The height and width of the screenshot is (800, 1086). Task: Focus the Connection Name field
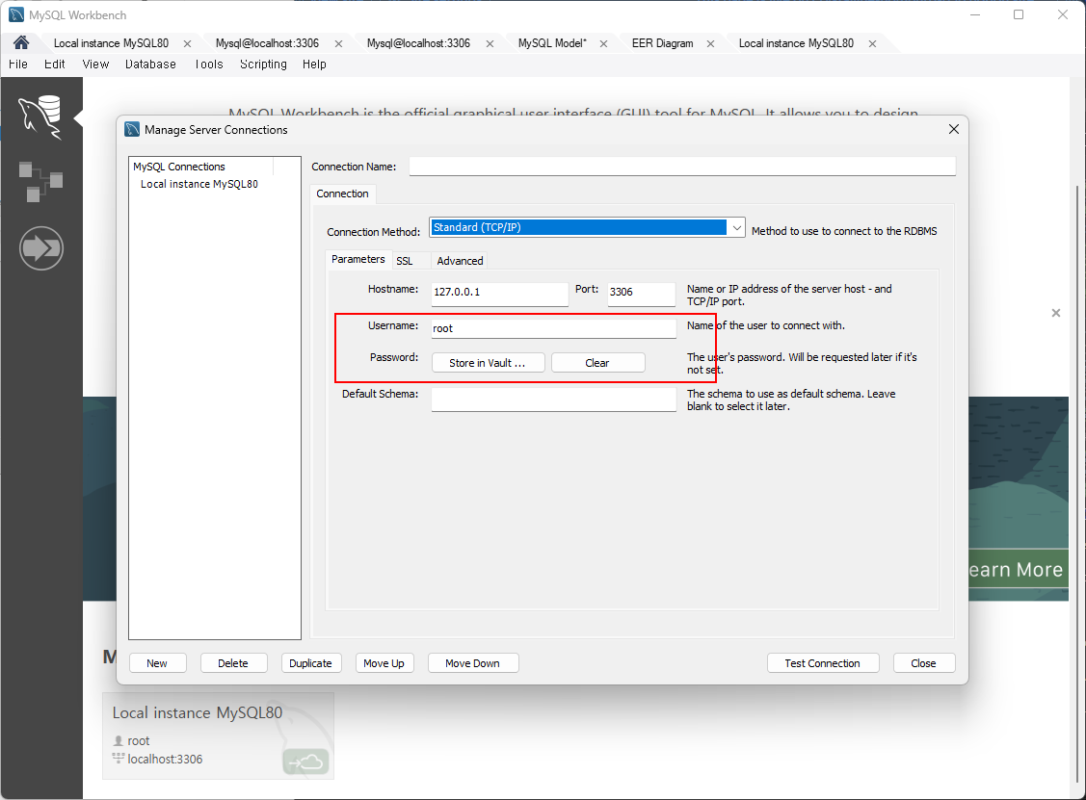click(x=682, y=167)
